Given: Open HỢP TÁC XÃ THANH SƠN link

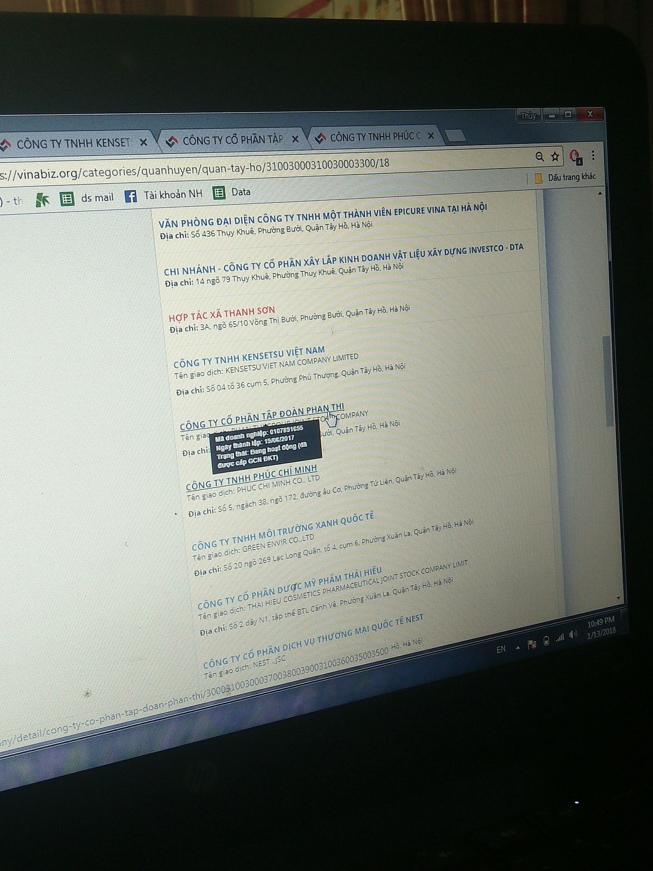Looking at the screenshot, I should 222,313.
